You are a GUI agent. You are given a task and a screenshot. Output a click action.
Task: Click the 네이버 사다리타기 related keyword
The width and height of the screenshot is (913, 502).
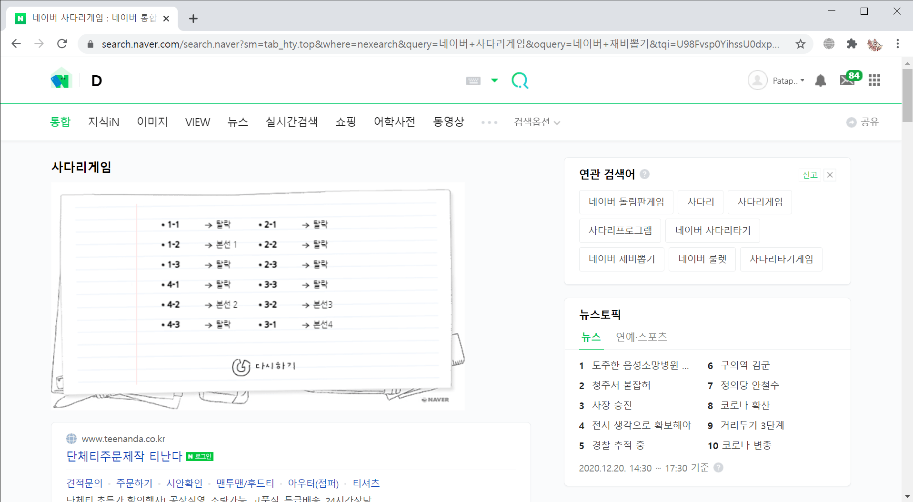(x=713, y=231)
